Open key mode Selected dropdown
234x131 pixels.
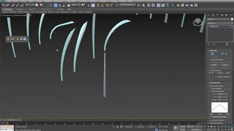[x=194, y=127]
